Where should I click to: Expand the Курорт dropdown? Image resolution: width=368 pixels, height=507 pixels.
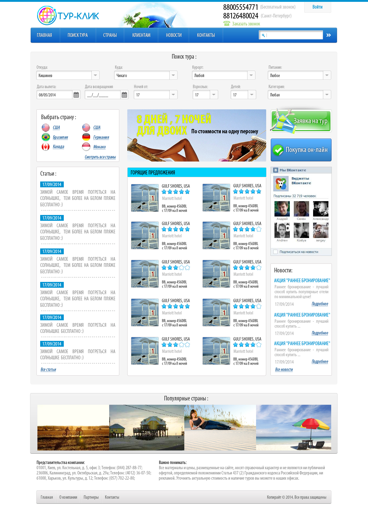pyautogui.click(x=251, y=75)
